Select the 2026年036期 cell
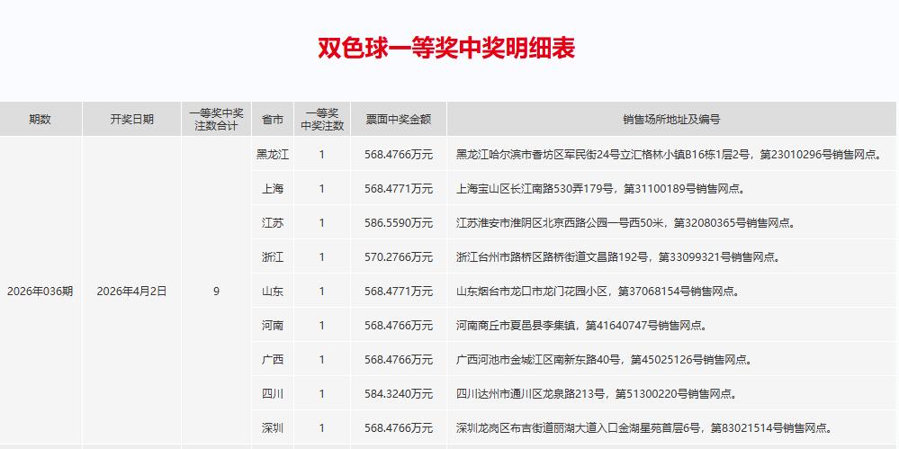Image resolution: width=899 pixels, height=449 pixels. point(40,292)
